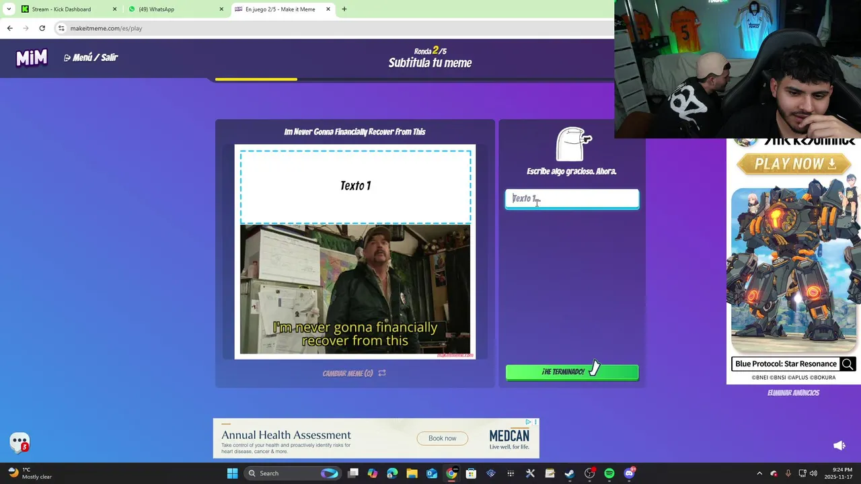
Task: Click the taskbar Search box
Action: click(x=291, y=473)
